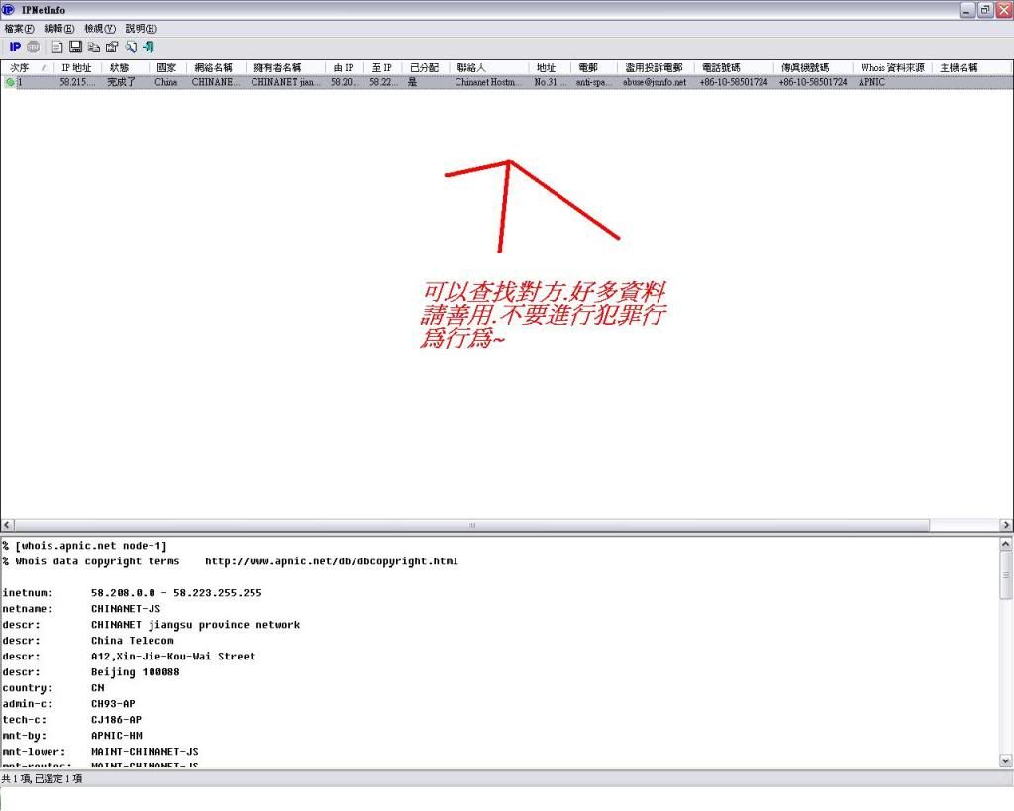1014x811 pixels.
Task: Click up arrow of whois text scrollbar
Action: [x=1006, y=544]
